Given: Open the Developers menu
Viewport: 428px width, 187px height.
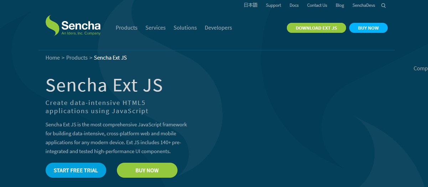Looking at the screenshot, I should [x=218, y=28].
